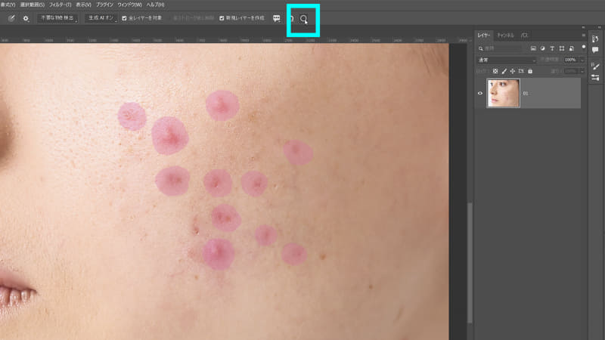
Task: Lock all padlock icon
Action: [530, 71]
